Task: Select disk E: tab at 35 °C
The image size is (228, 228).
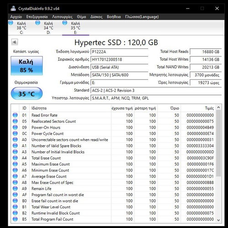Action: coord(75,28)
